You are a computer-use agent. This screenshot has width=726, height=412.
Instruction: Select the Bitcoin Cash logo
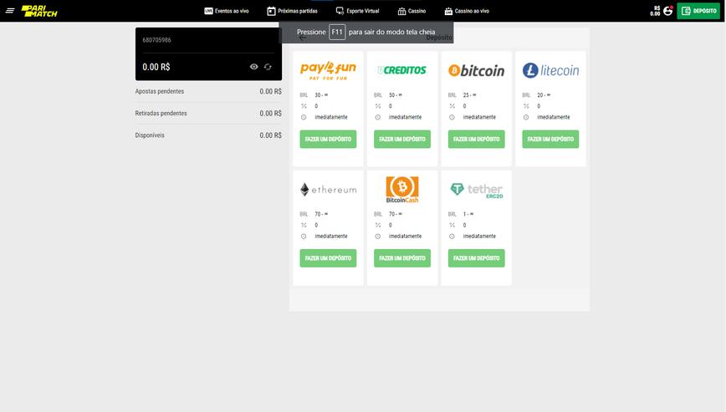click(402, 190)
